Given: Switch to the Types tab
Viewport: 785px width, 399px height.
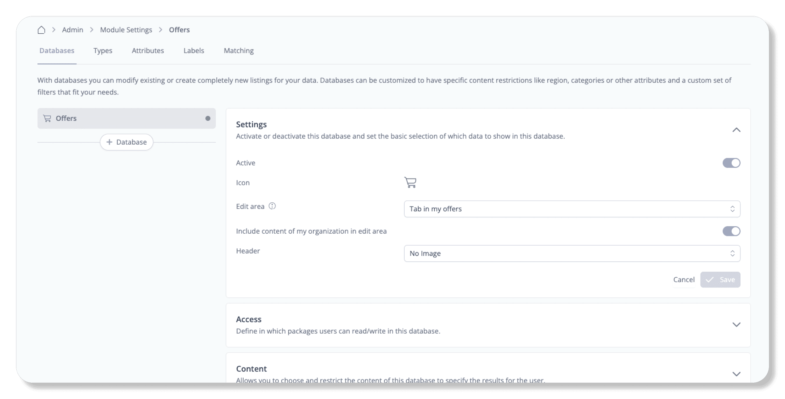Looking at the screenshot, I should click(103, 50).
